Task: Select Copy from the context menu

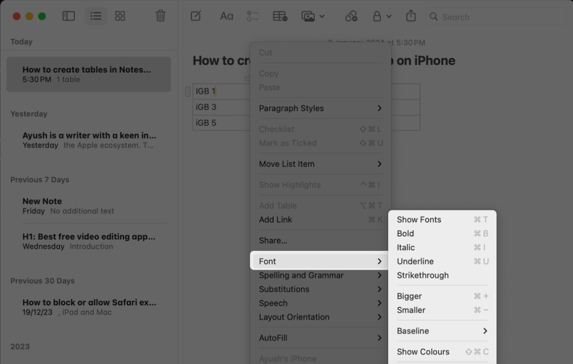Action: [269, 73]
